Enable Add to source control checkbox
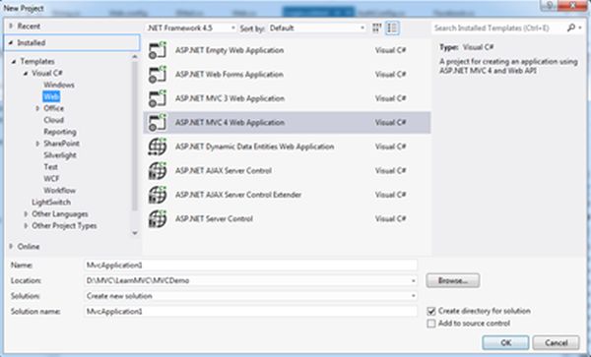The height and width of the screenshot is (357, 591). click(x=431, y=324)
